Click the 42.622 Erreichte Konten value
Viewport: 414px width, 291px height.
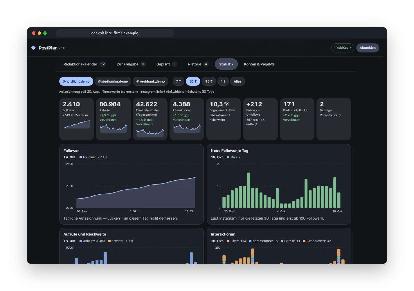click(147, 104)
